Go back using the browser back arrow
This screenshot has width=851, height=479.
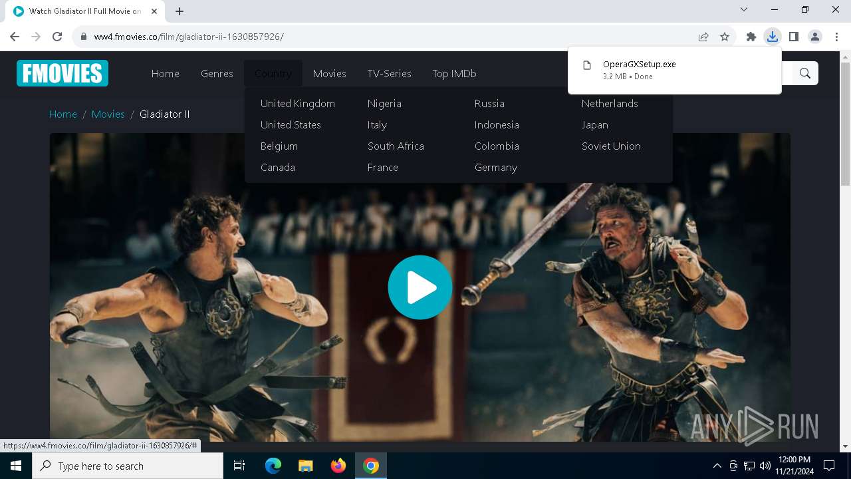[15, 37]
